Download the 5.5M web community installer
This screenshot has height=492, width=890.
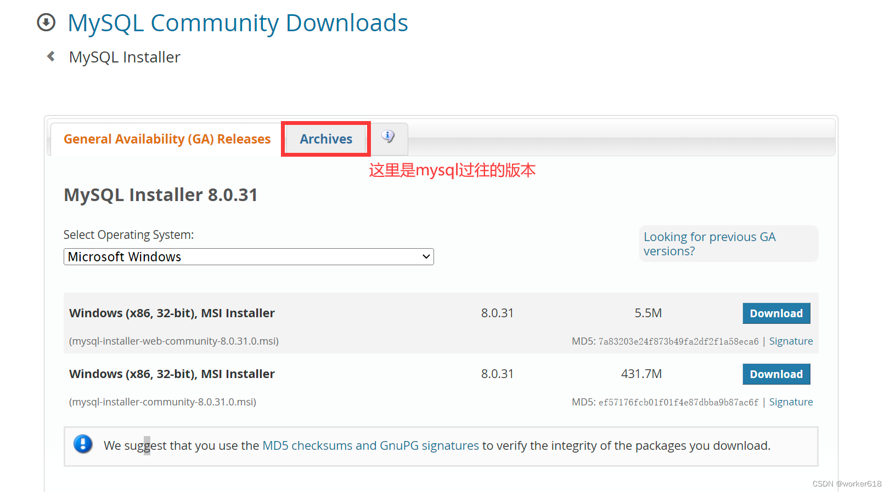[x=776, y=313]
